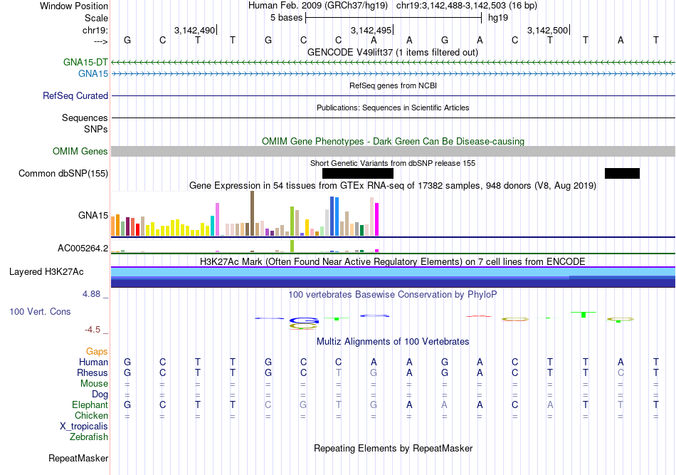Screen dimensions: 676x475
Task: Click Publications: Sequences in Scientific Articles title
Action: (393, 108)
